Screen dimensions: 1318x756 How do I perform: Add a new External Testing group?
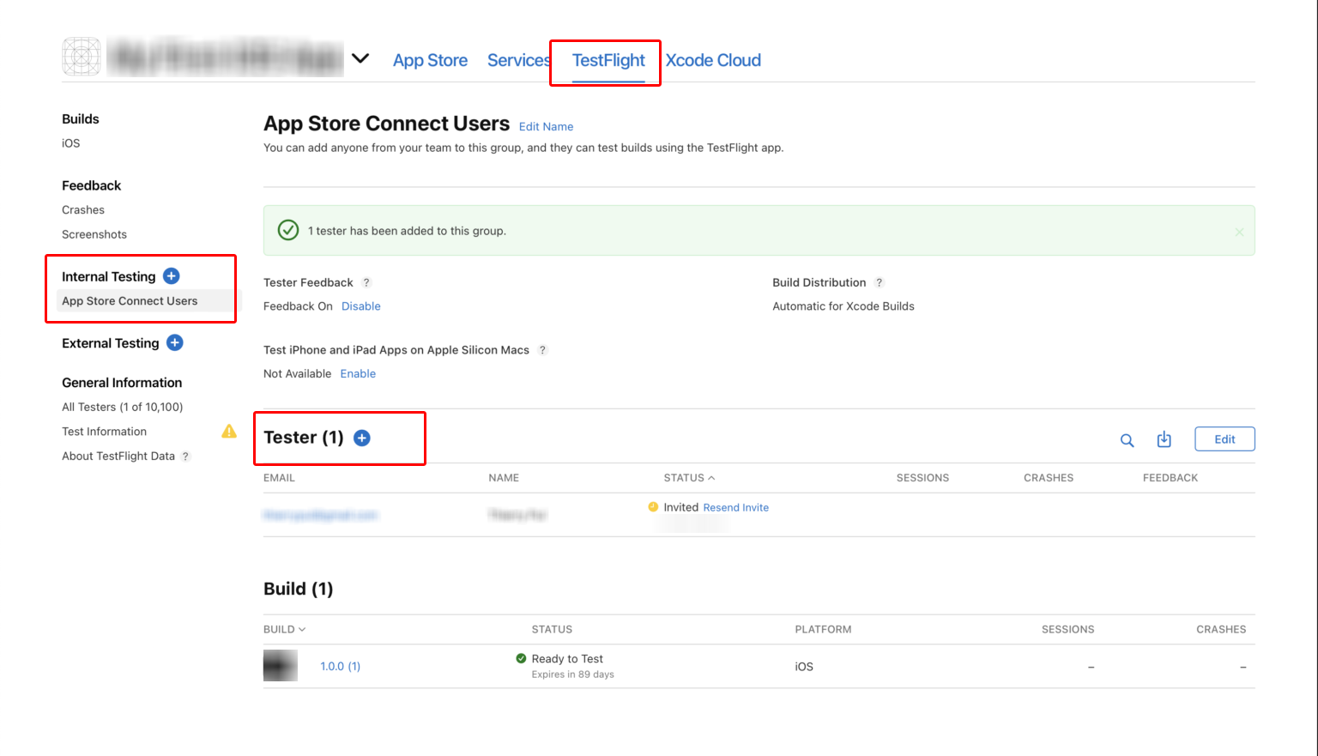(x=175, y=342)
